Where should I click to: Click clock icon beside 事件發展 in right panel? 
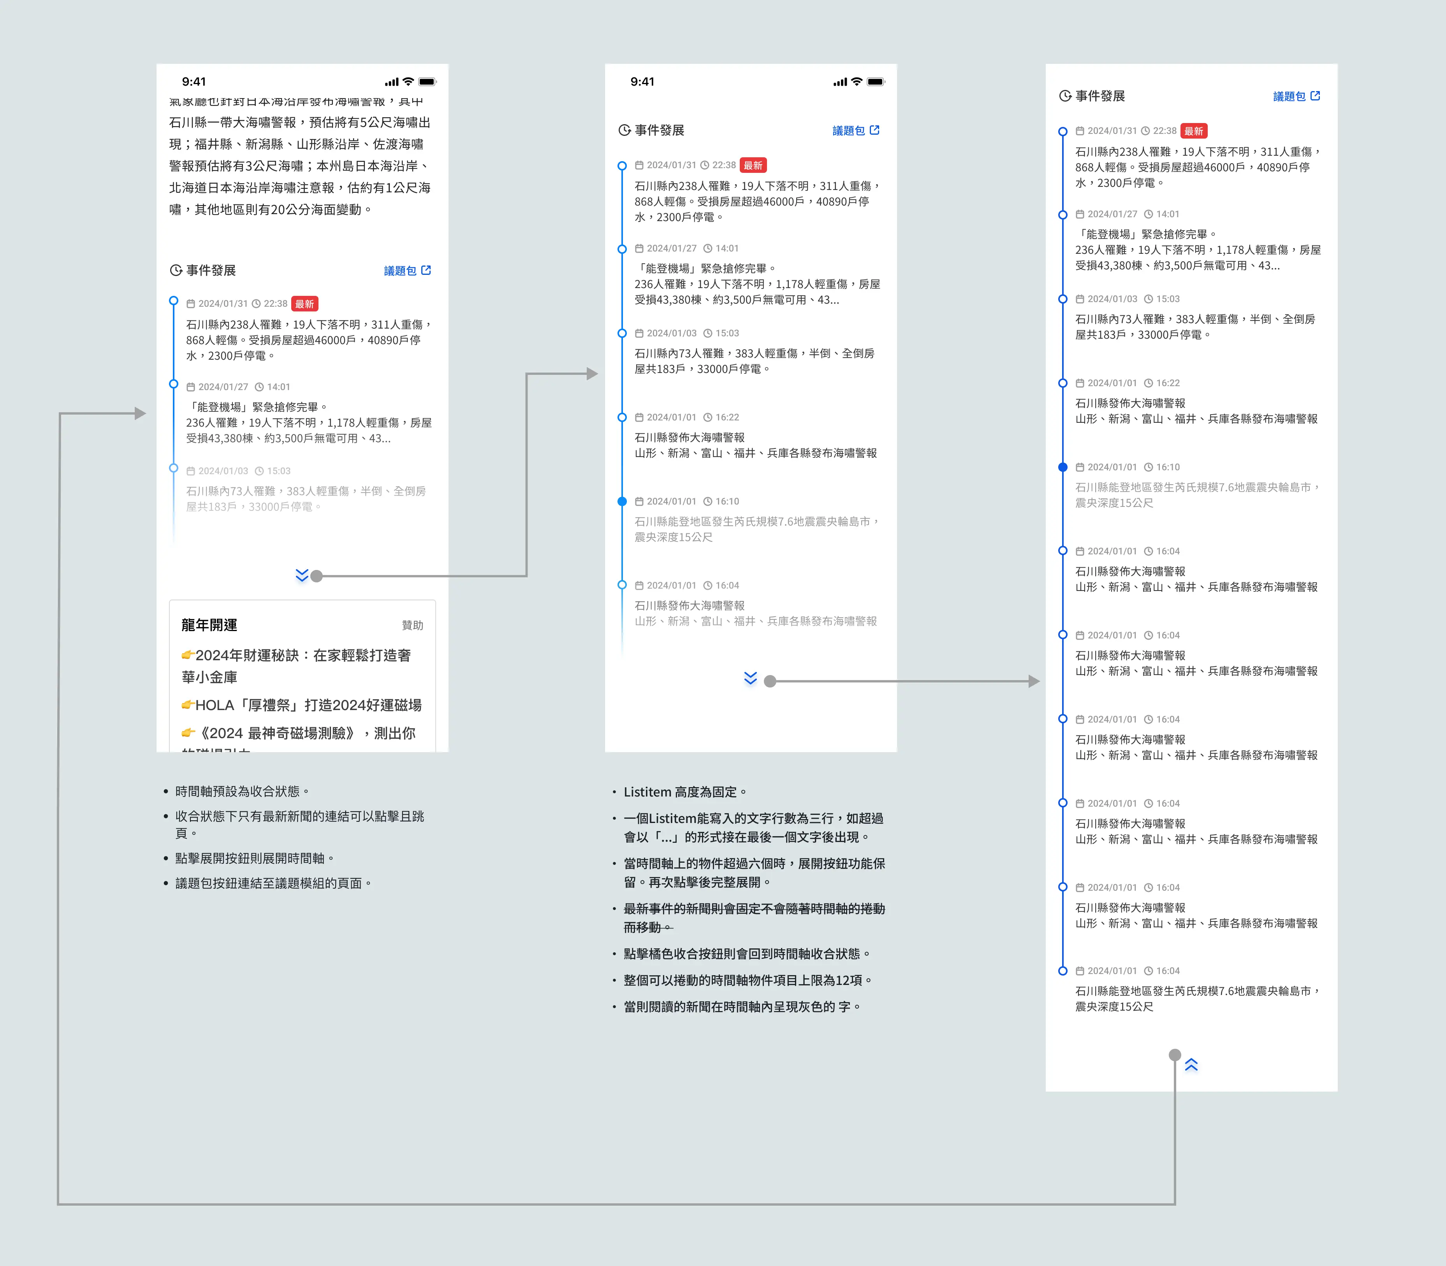(x=1065, y=96)
